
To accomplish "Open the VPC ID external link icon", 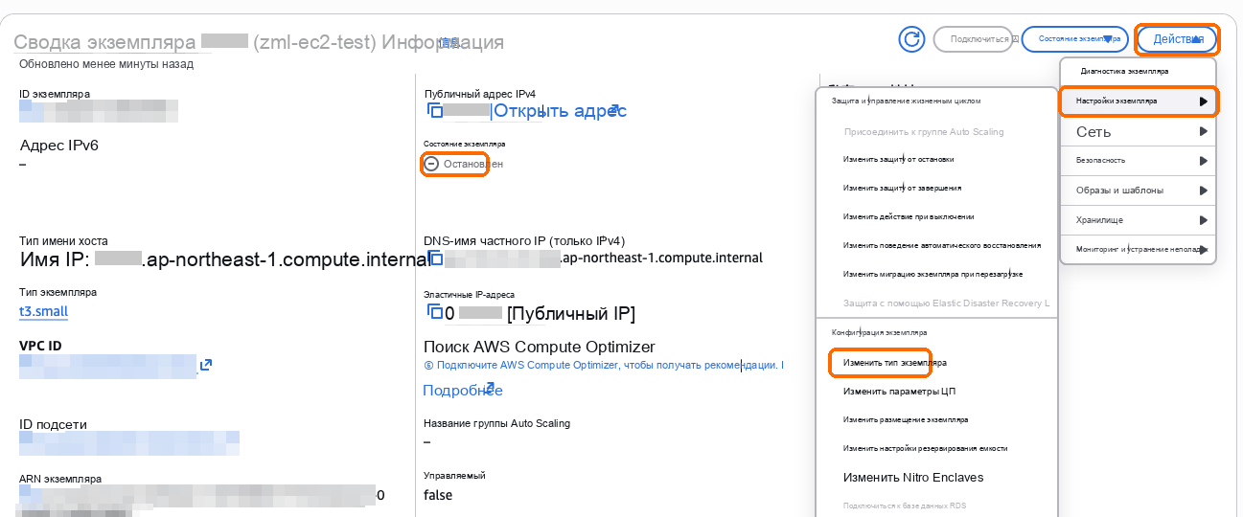I will tap(205, 365).
